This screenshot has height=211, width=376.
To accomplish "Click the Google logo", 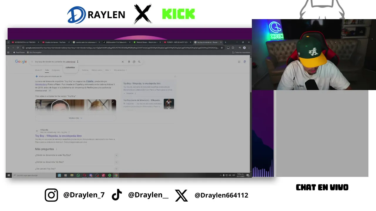I will pyautogui.click(x=21, y=62).
